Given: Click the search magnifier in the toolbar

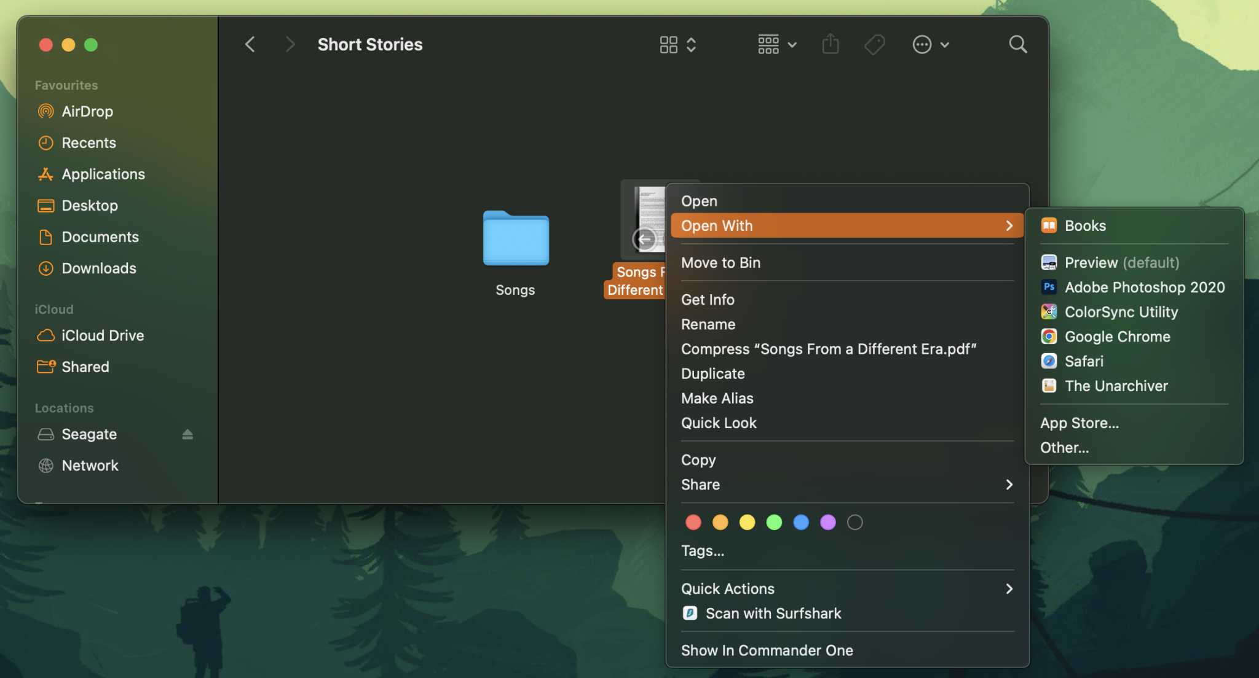Looking at the screenshot, I should [1017, 44].
